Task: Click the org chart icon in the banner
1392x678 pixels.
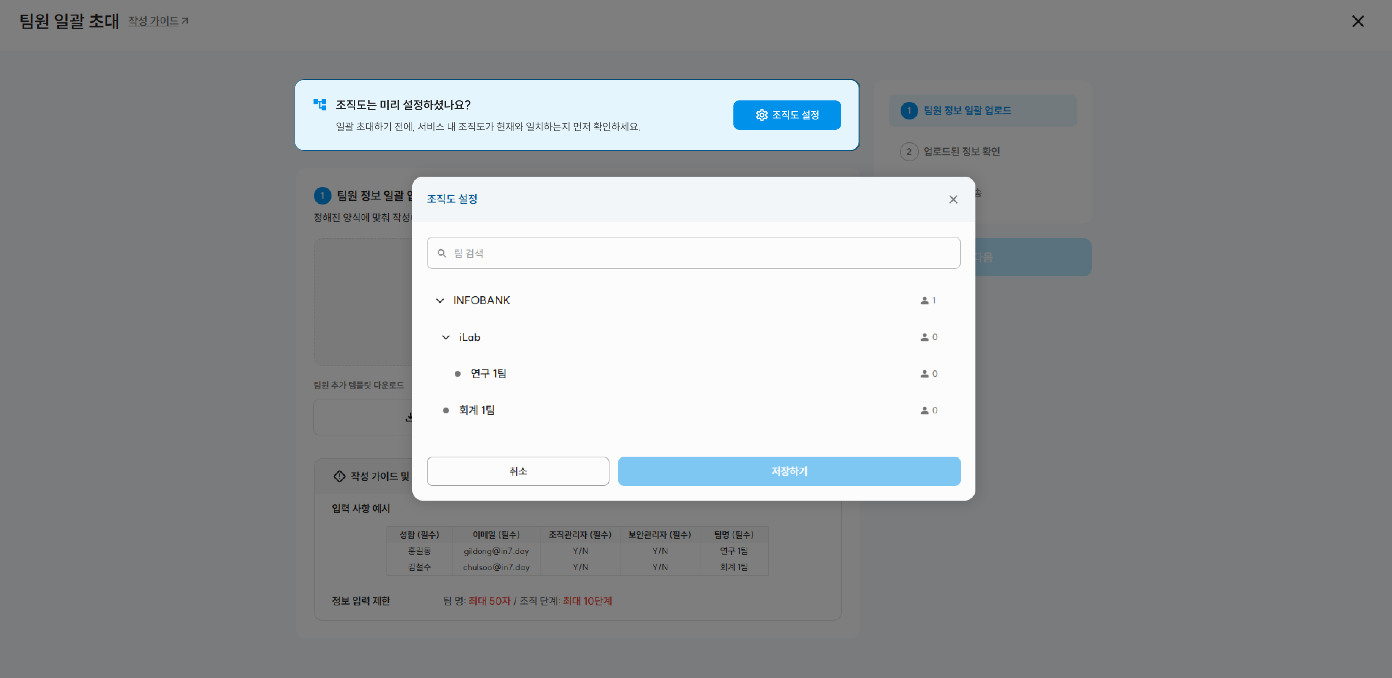Action: [x=320, y=105]
